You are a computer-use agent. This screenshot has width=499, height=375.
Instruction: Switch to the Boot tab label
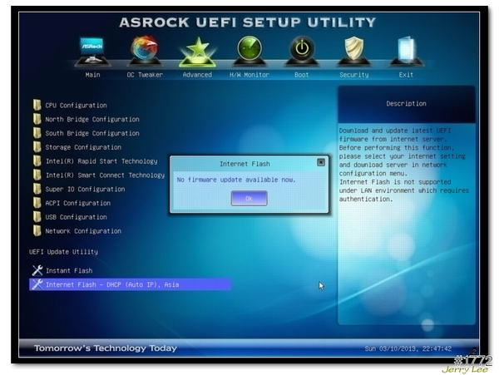301,75
